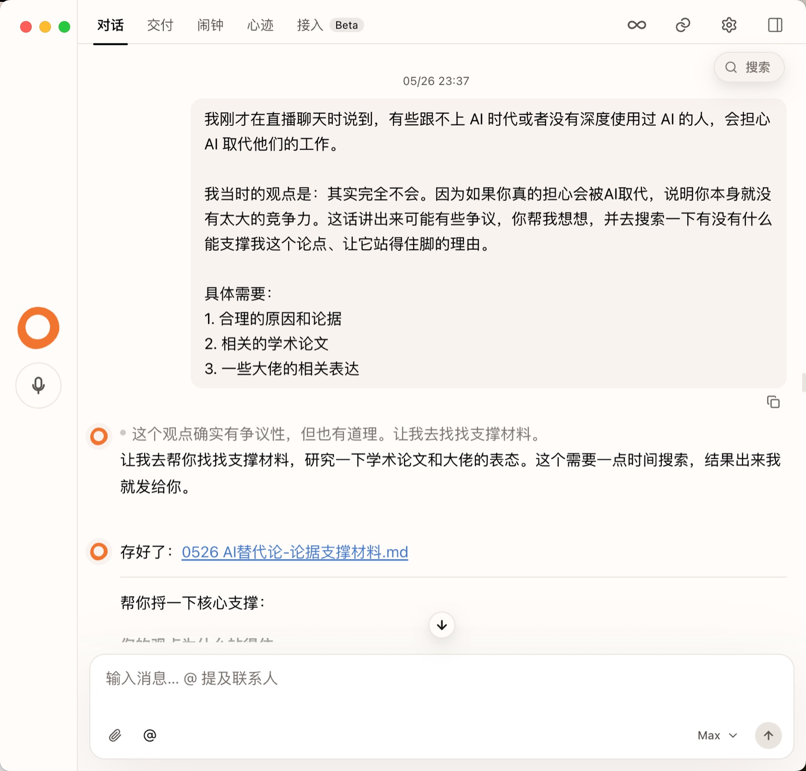Screen dimensions: 806x771
Task: Open the Max model dropdown
Action: pos(717,735)
